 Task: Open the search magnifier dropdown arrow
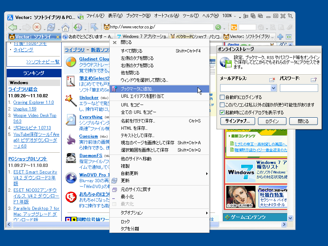[x=267, y=28]
